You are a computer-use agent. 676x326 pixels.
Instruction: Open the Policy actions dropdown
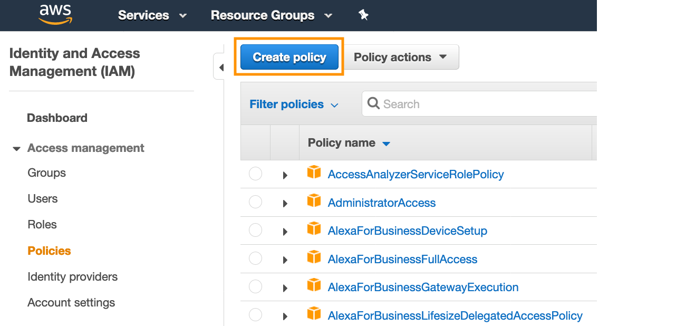pyautogui.click(x=401, y=56)
